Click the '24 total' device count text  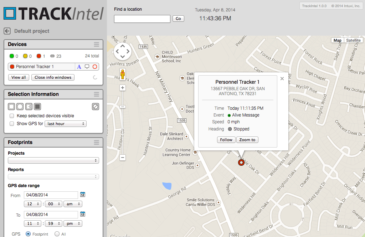point(92,56)
